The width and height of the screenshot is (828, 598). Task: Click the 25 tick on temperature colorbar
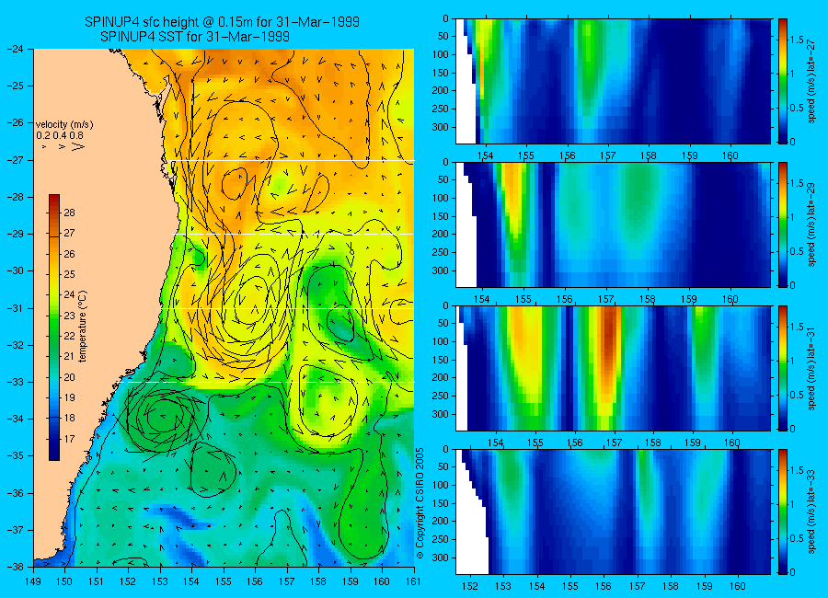(70, 275)
